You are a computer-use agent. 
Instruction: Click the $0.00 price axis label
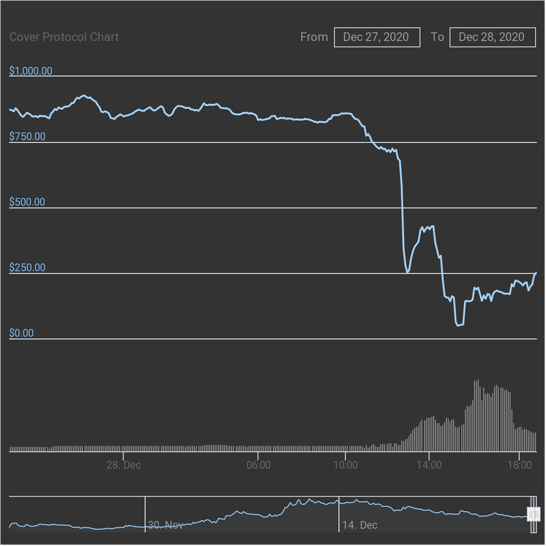point(21,333)
